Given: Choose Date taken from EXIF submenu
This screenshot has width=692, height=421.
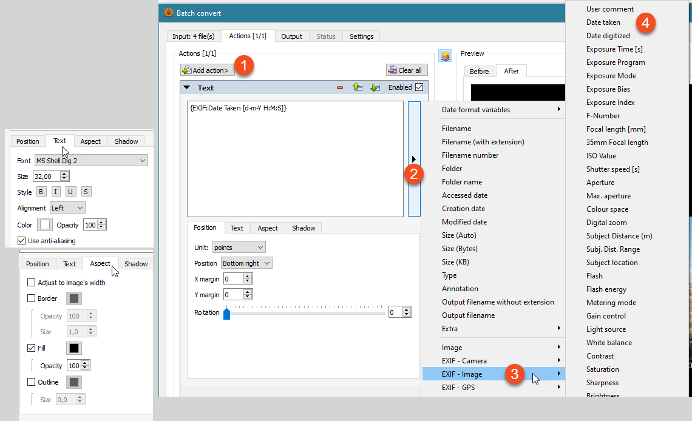Looking at the screenshot, I should tap(603, 22).
